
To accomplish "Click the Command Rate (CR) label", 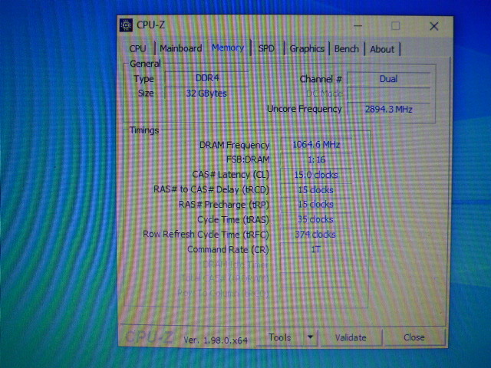I will (x=228, y=249).
